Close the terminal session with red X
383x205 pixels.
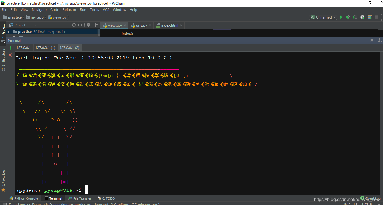click(10, 55)
